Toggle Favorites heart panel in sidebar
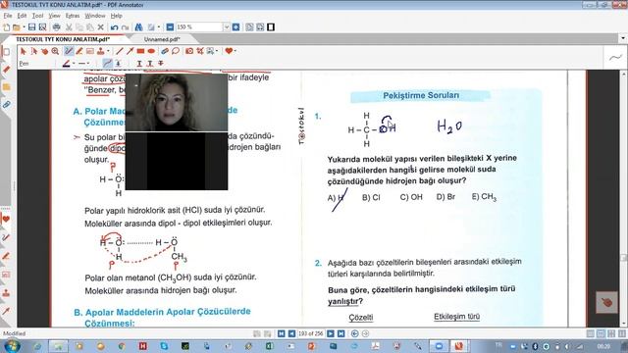 point(6,220)
